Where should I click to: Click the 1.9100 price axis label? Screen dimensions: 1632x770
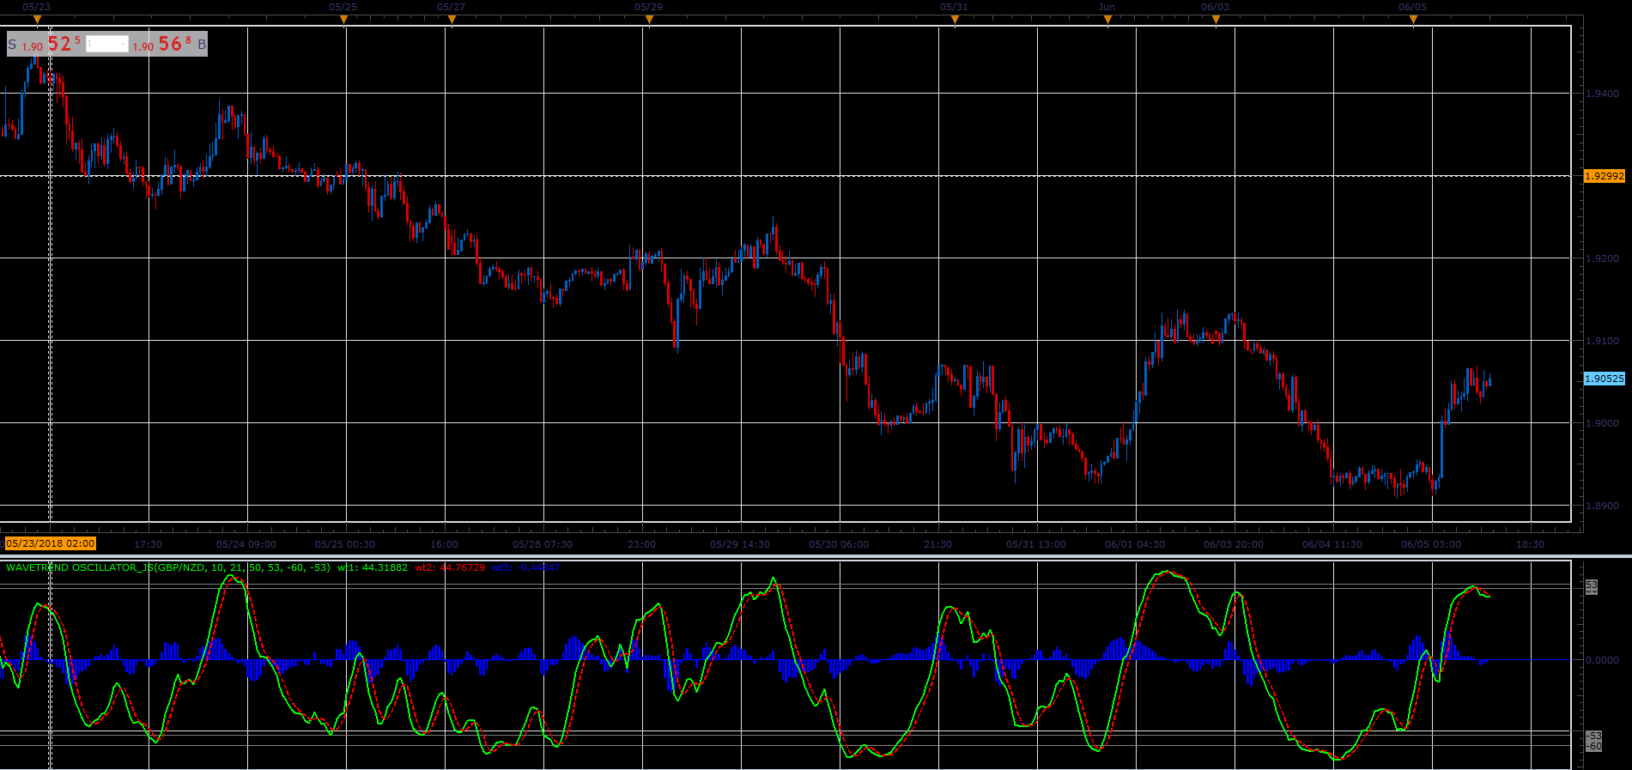1602,341
